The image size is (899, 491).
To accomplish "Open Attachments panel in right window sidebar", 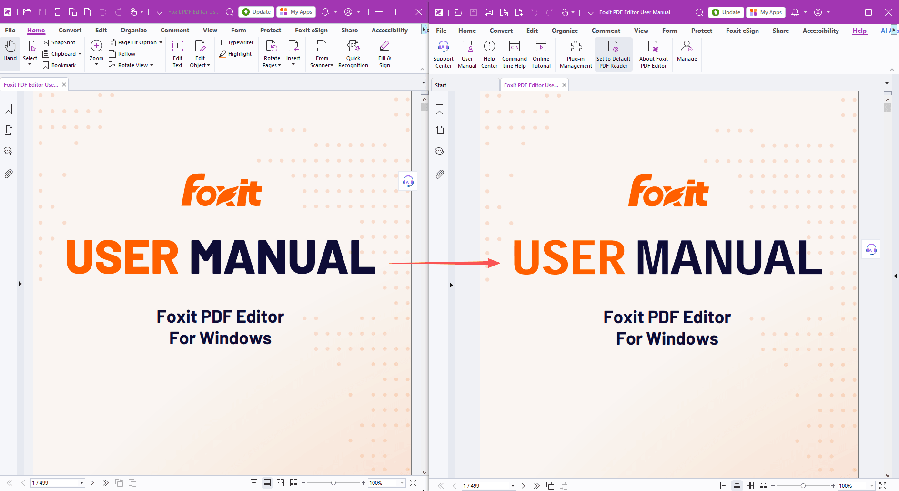I will (439, 174).
